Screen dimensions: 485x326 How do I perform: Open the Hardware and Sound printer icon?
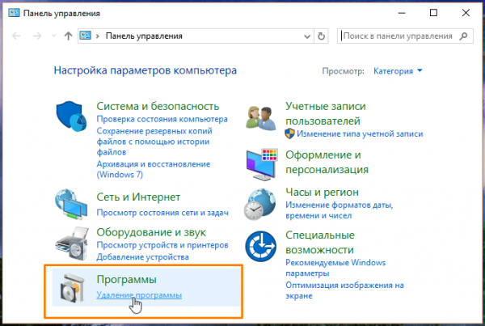72,243
